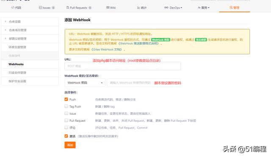Click the bar chart icon beside 统计
The width and height of the screenshot is (271, 157).
click(x=138, y=8)
